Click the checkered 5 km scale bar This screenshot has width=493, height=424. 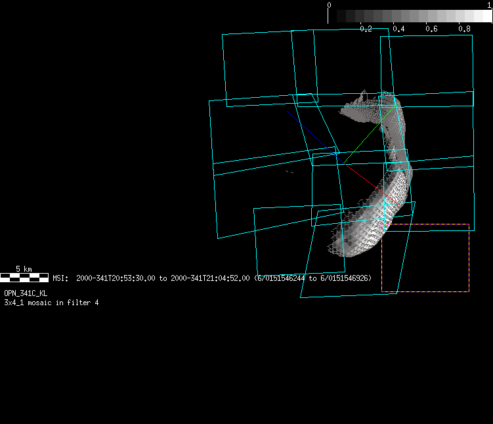[24, 278]
